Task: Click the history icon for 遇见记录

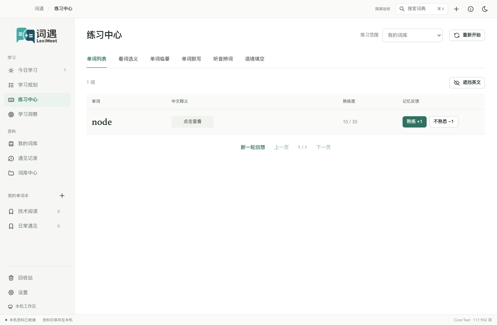Action: point(11,158)
